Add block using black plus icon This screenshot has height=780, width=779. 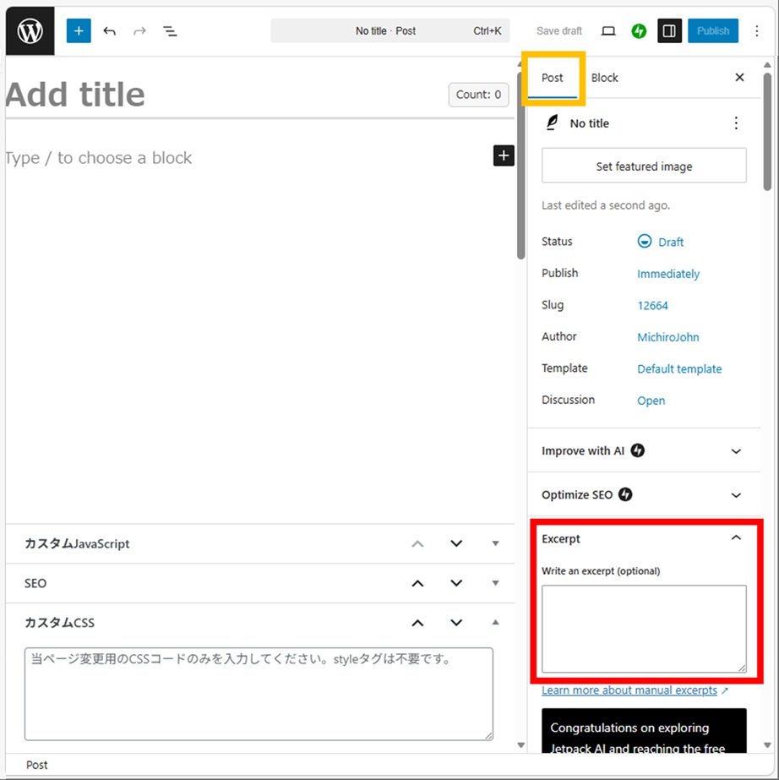504,155
